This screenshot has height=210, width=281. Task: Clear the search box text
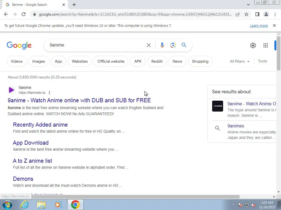pyautogui.click(x=148, y=45)
